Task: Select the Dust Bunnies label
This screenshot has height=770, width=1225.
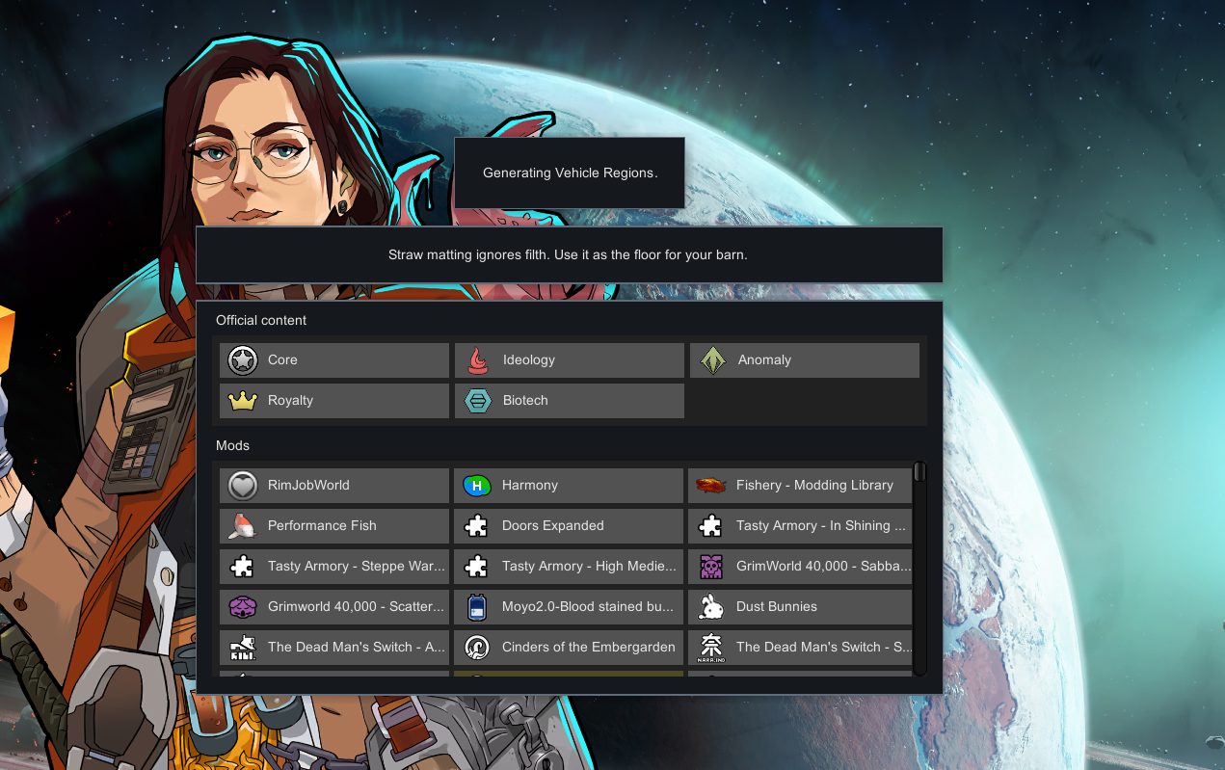Action: tap(777, 607)
